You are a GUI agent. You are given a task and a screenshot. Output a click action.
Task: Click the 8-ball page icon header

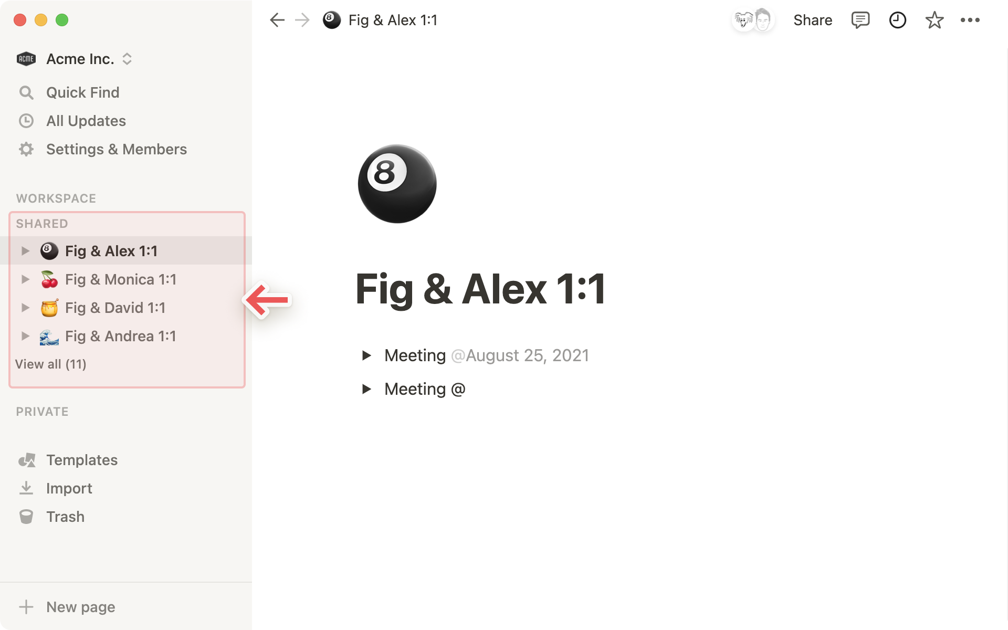396,184
